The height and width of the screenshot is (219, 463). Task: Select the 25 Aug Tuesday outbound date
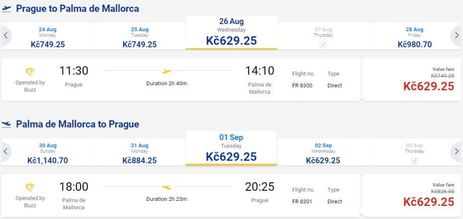[139, 37]
